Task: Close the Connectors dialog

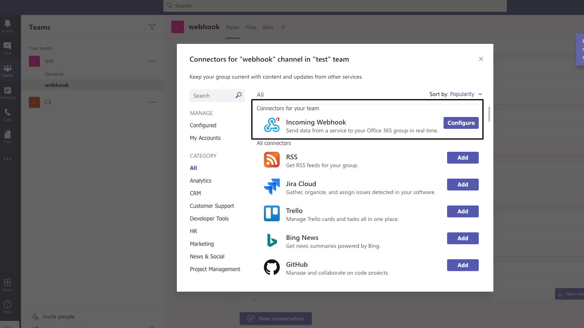Action: coord(481,59)
